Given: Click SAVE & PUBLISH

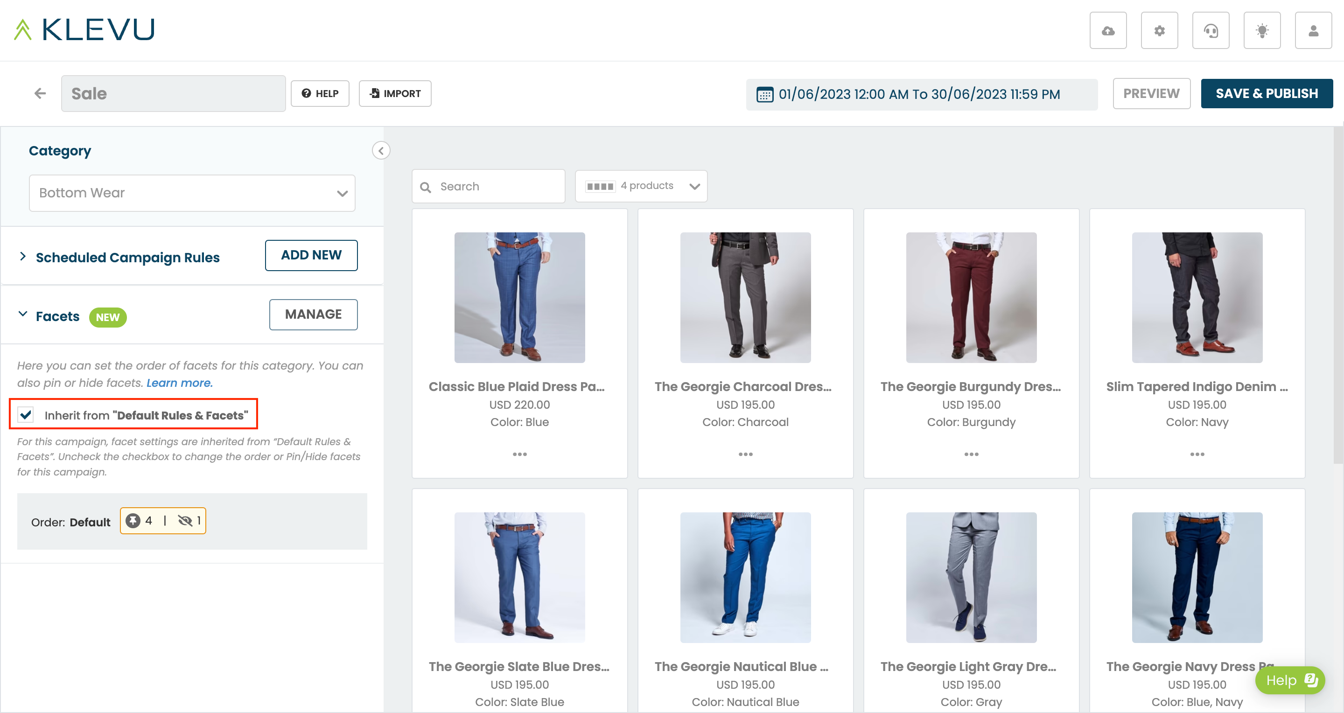Looking at the screenshot, I should (1267, 94).
